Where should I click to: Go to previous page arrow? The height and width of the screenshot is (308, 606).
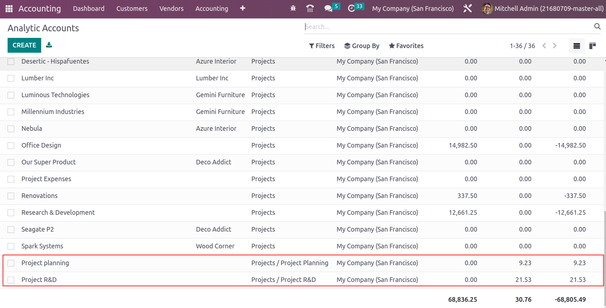tap(544, 45)
